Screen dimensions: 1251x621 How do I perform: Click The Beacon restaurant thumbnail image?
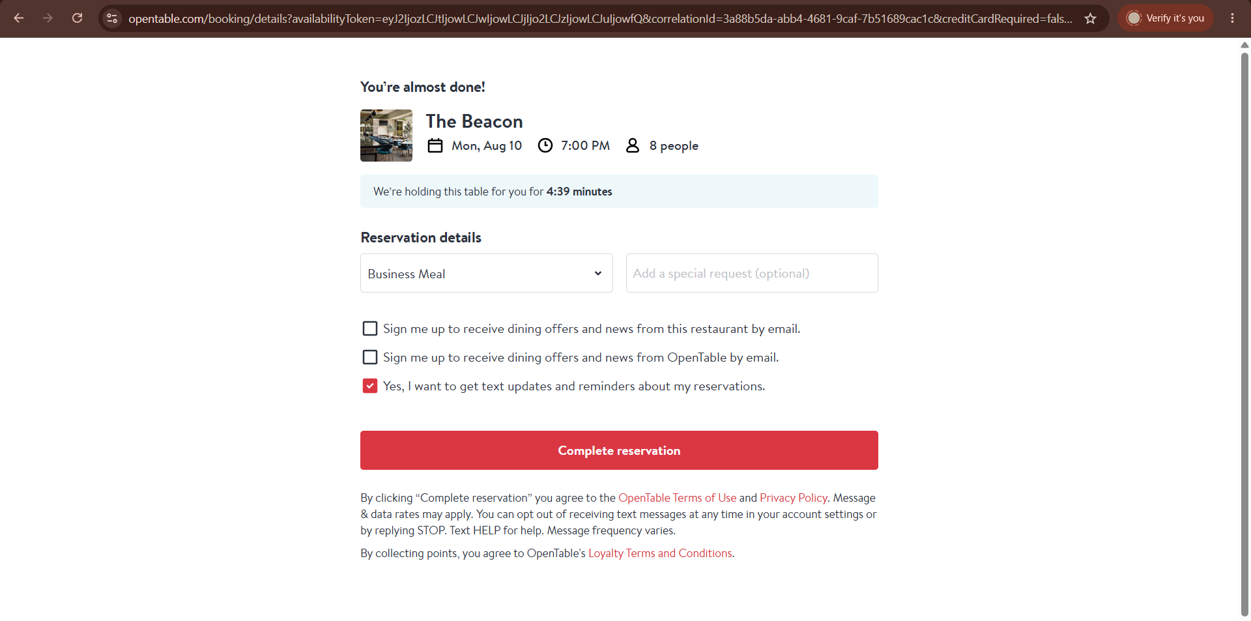(386, 136)
